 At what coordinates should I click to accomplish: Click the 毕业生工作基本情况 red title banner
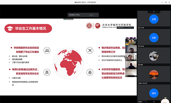28,29
